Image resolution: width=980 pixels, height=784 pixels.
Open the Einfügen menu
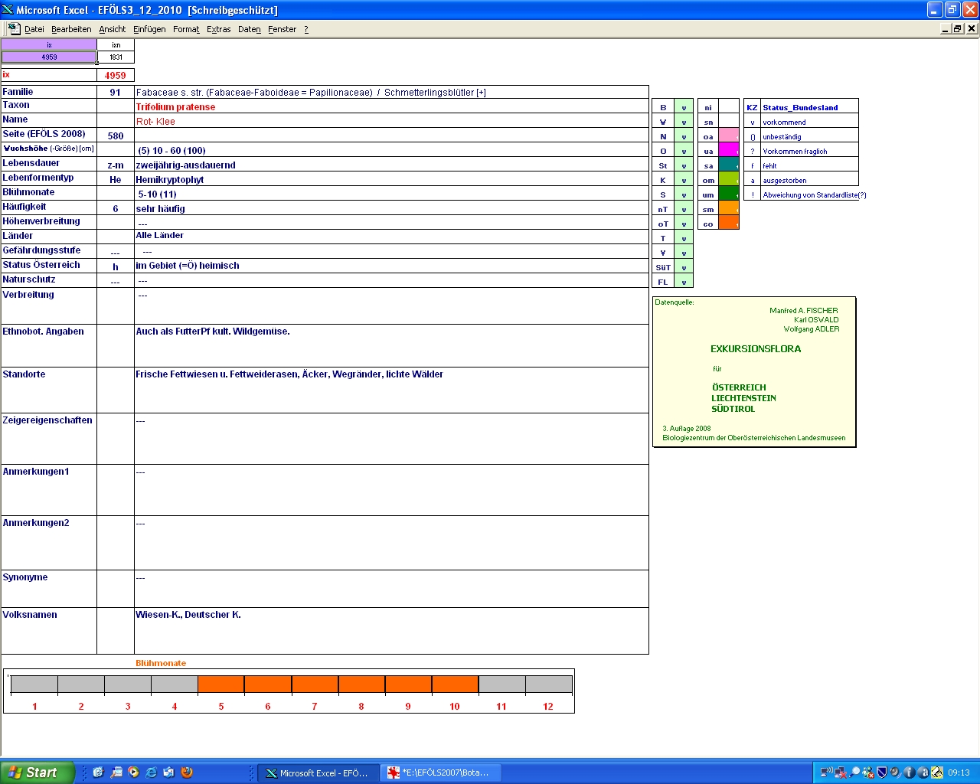(x=149, y=29)
